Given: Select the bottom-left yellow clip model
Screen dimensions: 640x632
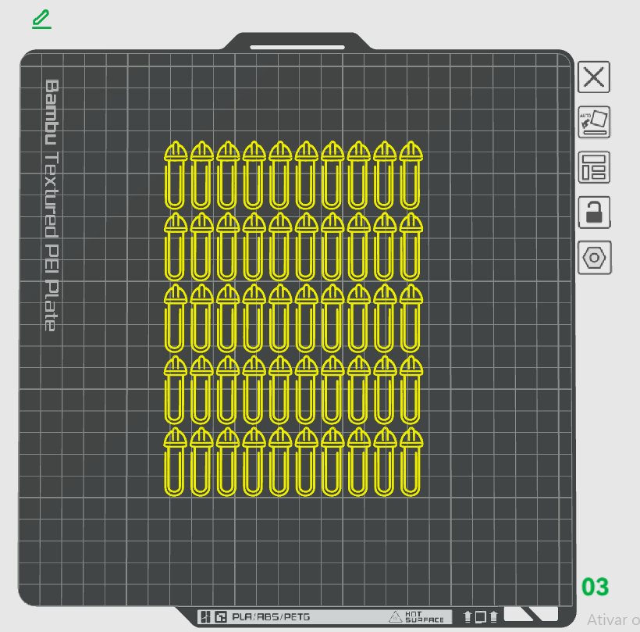Looking at the screenshot, I should 176,462.
